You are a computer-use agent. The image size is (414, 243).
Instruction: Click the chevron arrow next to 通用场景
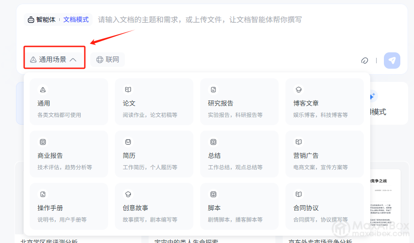tap(73, 60)
